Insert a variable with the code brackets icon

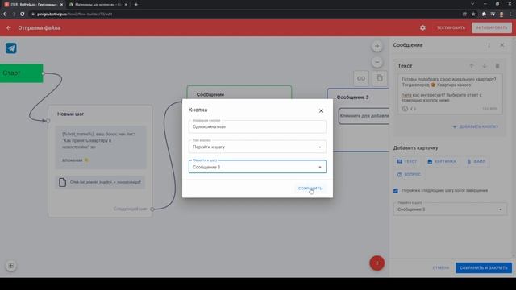[414, 109]
